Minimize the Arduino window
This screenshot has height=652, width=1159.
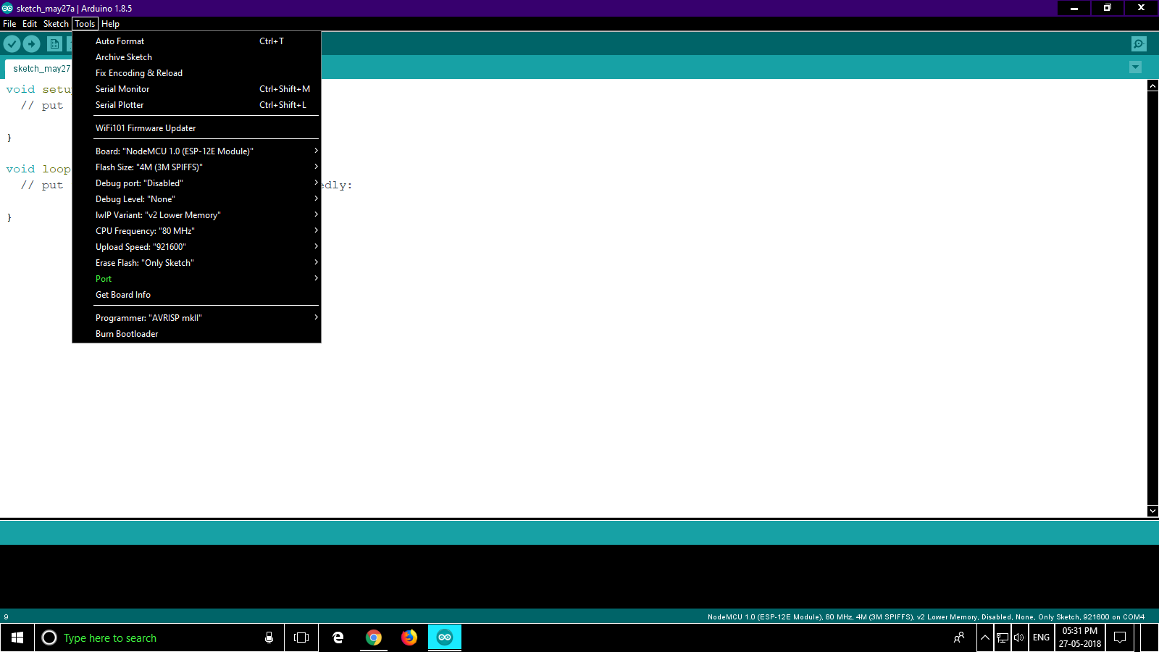tap(1074, 8)
